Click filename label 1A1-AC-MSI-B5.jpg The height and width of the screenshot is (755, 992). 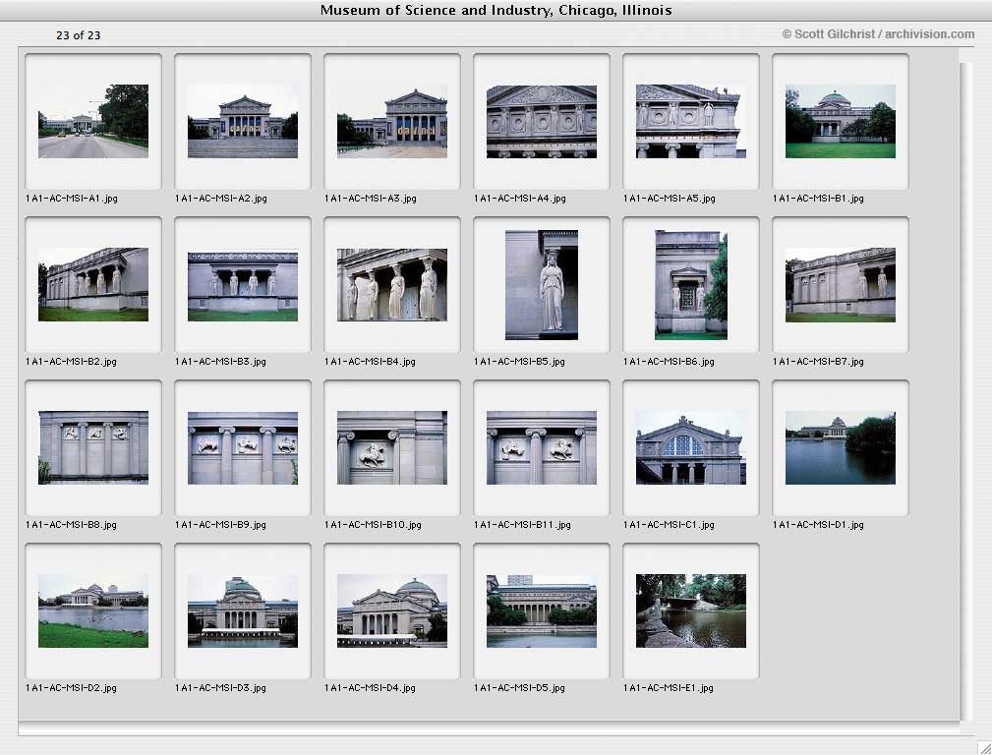(519, 362)
